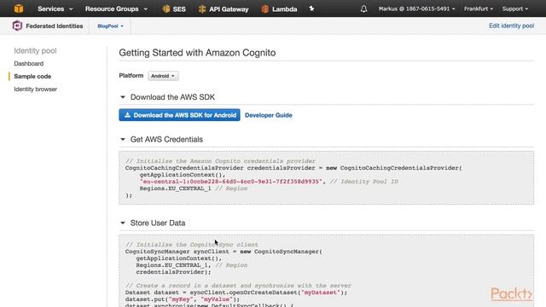Click SES in the top navigation
The height and width of the screenshot is (307, 546).
click(179, 9)
